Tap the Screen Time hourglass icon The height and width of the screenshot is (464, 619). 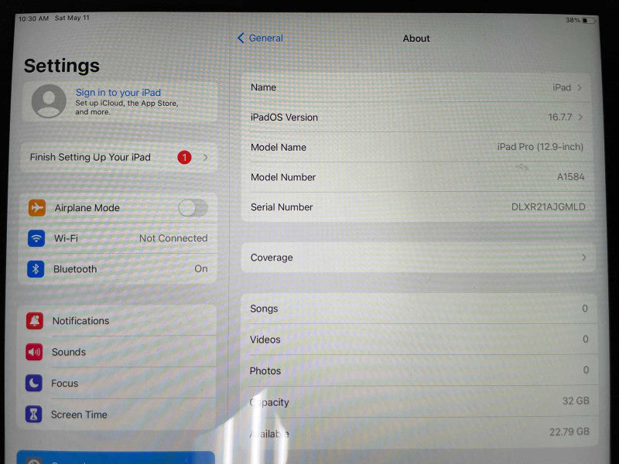(x=33, y=415)
